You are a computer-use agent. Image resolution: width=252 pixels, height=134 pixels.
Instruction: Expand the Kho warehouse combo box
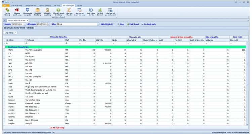[x=98, y=24]
